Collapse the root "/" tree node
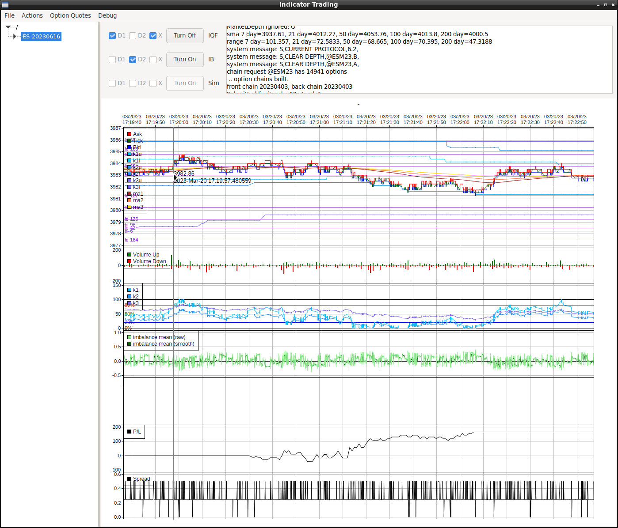Viewport: 618px width, 528px height. click(x=8, y=27)
